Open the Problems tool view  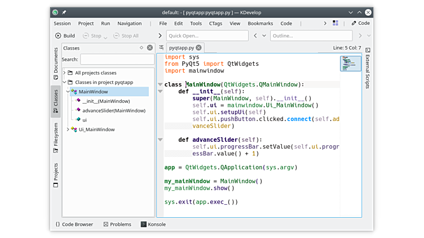click(117, 224)
